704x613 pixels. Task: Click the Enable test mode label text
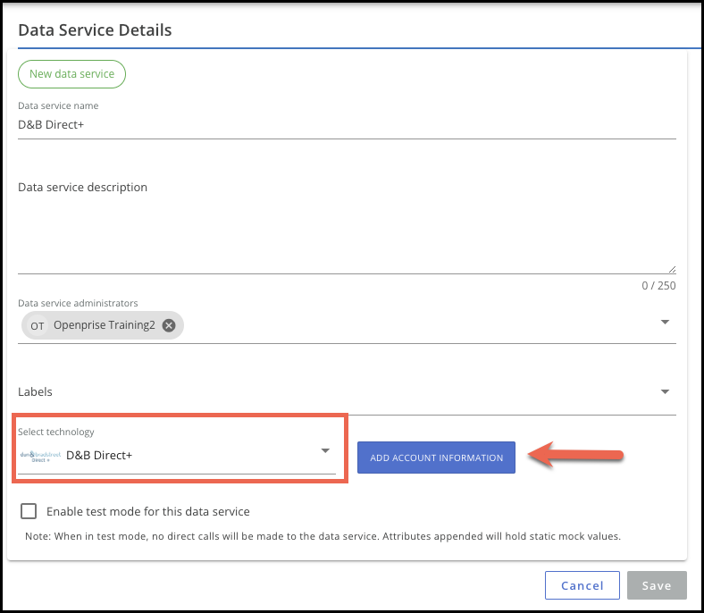click(x=148, y=511)
